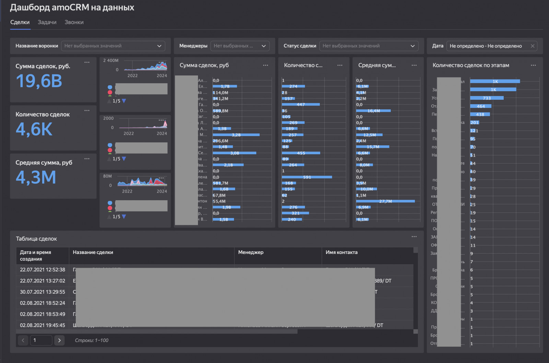
Task: Click the 4,6K deals count value
Action: point(34,130)
